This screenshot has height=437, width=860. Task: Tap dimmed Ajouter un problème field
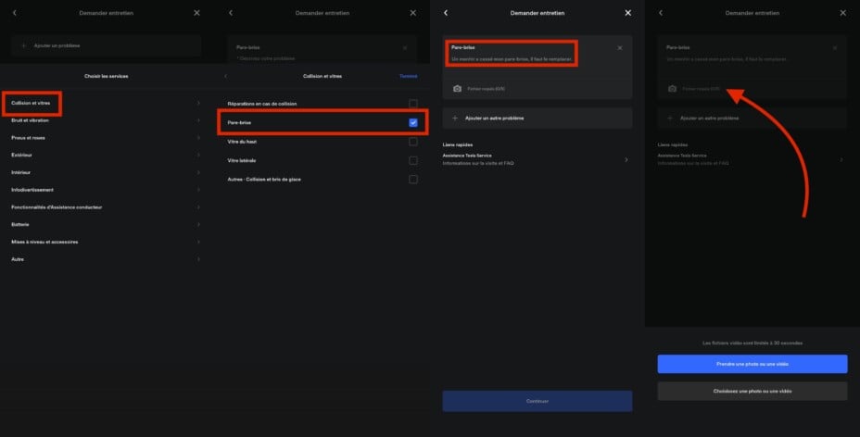point(107,46)
